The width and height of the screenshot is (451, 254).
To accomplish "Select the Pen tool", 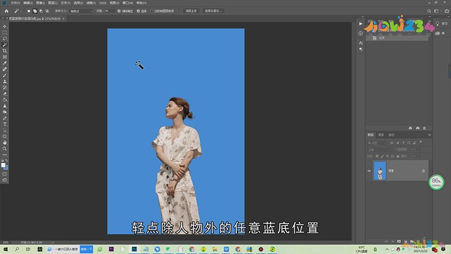I will tap(5, 119).
